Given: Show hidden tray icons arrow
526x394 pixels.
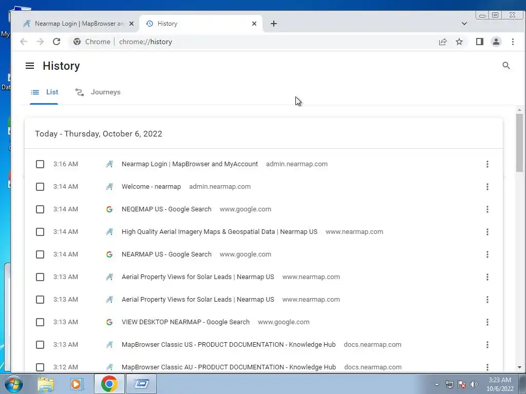Looking at the screenshot, I should 437,384.
